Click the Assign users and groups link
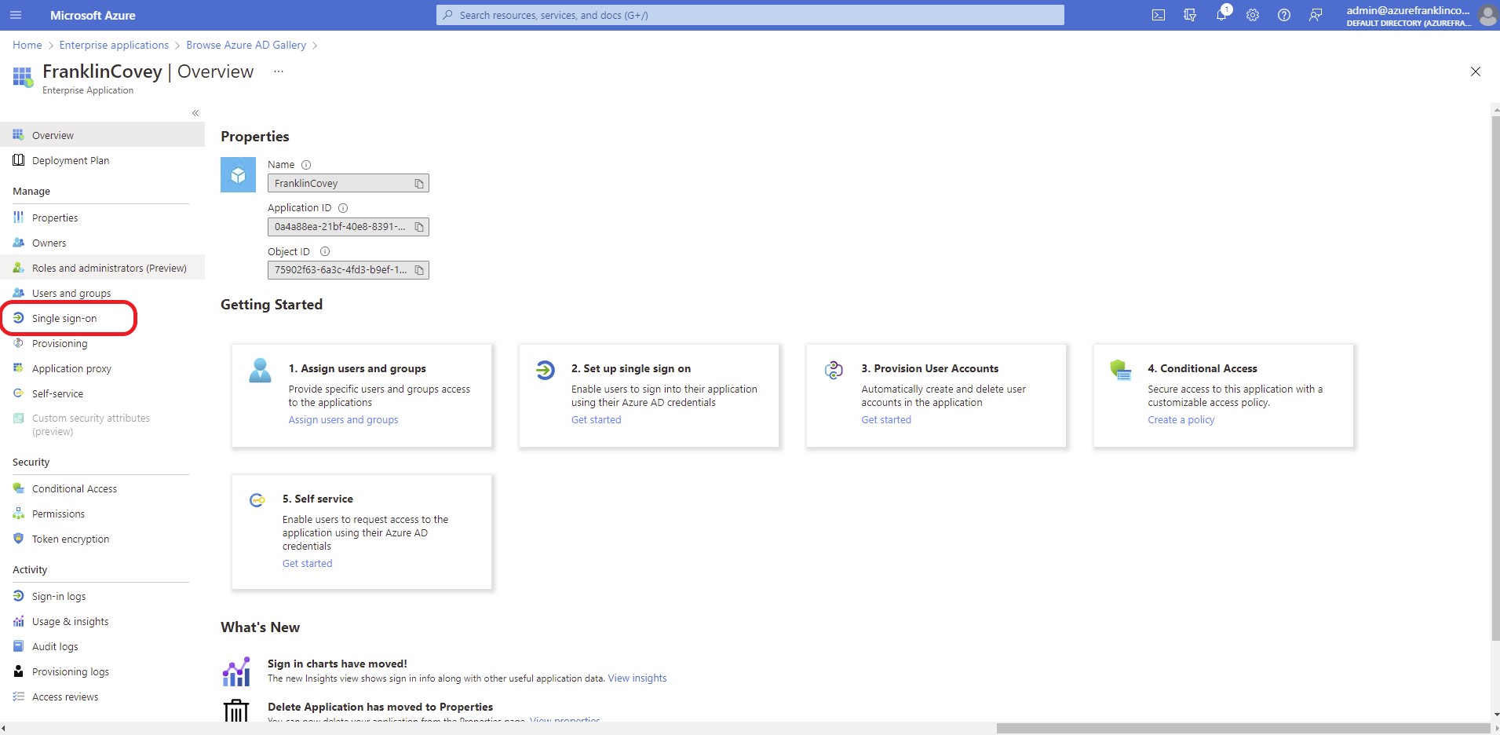This screenshot has width=1500, height=735. (343, 419)
